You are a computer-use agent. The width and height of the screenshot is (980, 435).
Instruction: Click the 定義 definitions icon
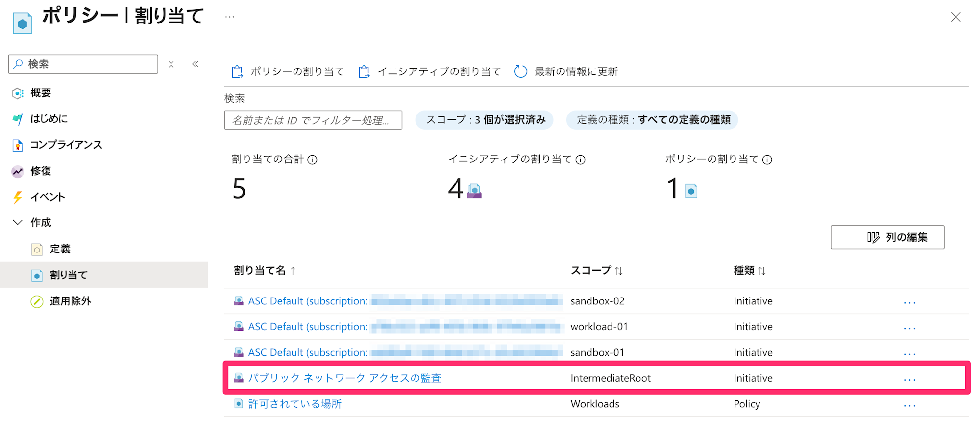coord(37,250)
